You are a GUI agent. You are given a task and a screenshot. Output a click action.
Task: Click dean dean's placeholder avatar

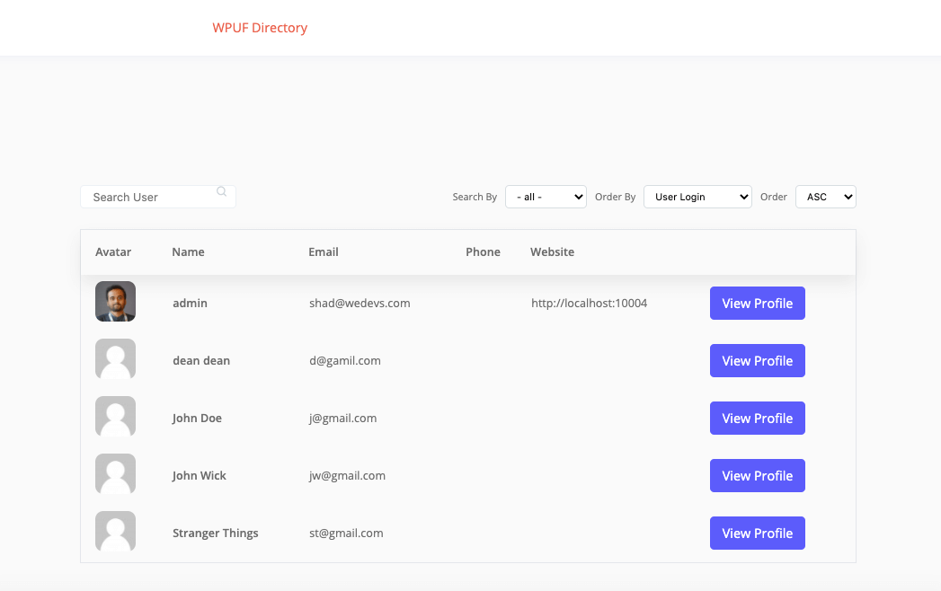(x=115, y=358)
